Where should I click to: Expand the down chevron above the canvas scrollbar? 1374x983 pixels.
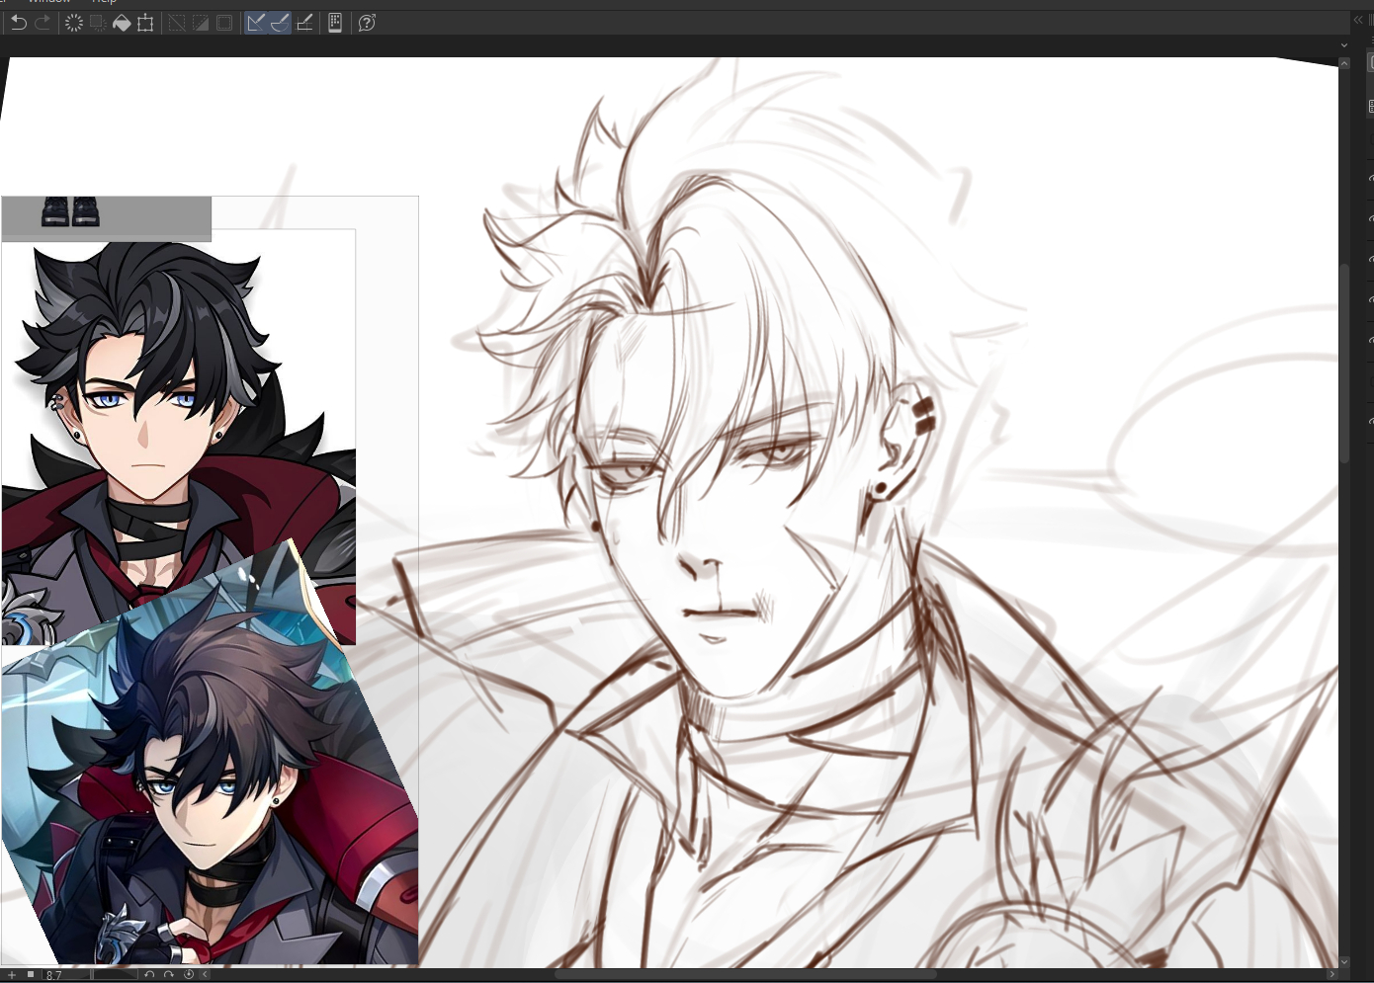point(1344,45)
